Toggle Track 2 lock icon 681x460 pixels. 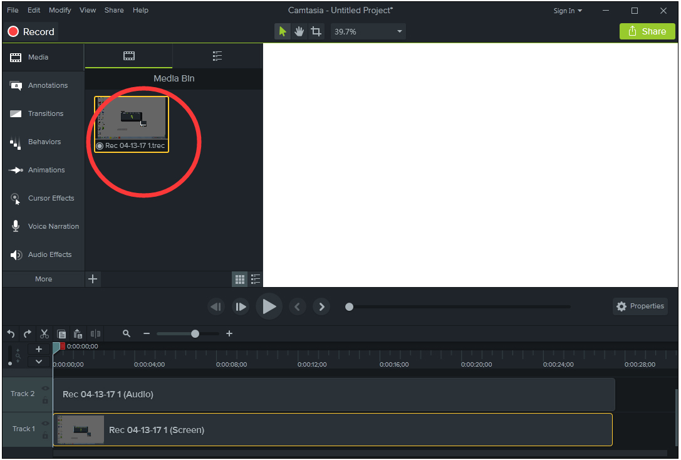click(45, 400)
